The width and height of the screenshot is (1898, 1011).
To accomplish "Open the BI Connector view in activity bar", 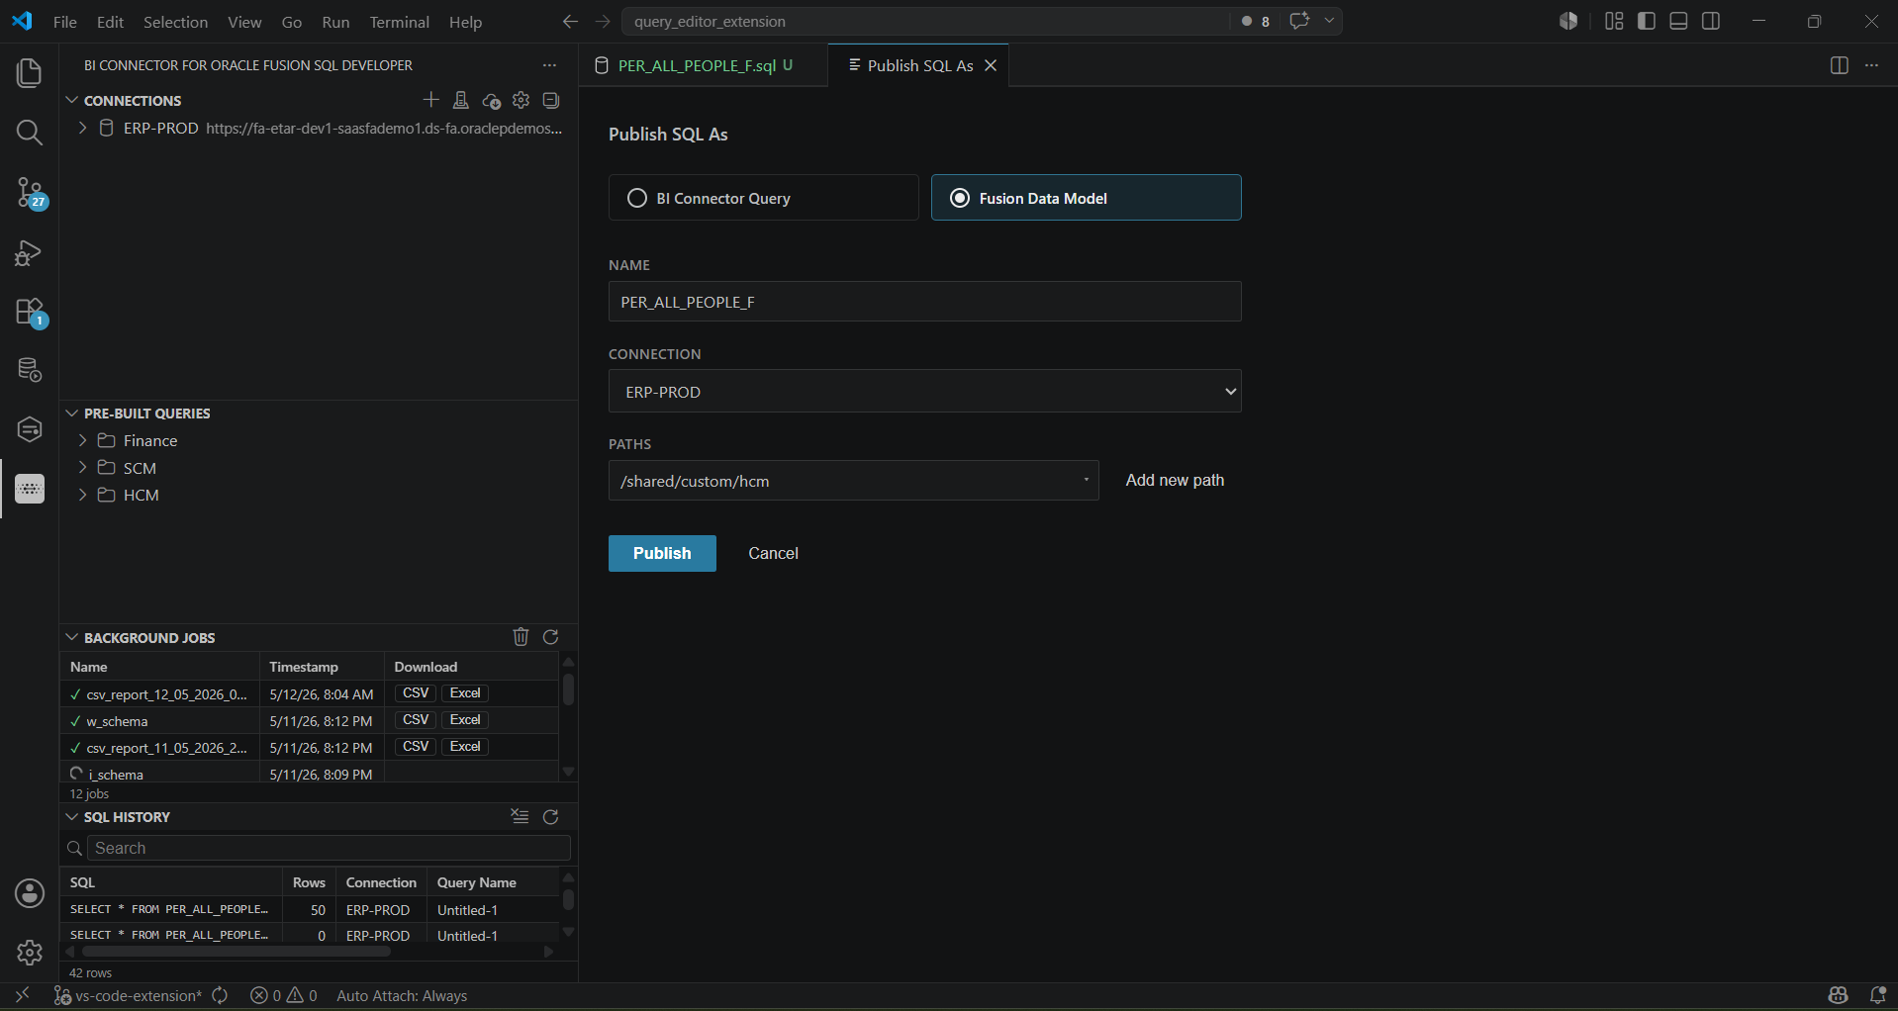I will point(30,489).
